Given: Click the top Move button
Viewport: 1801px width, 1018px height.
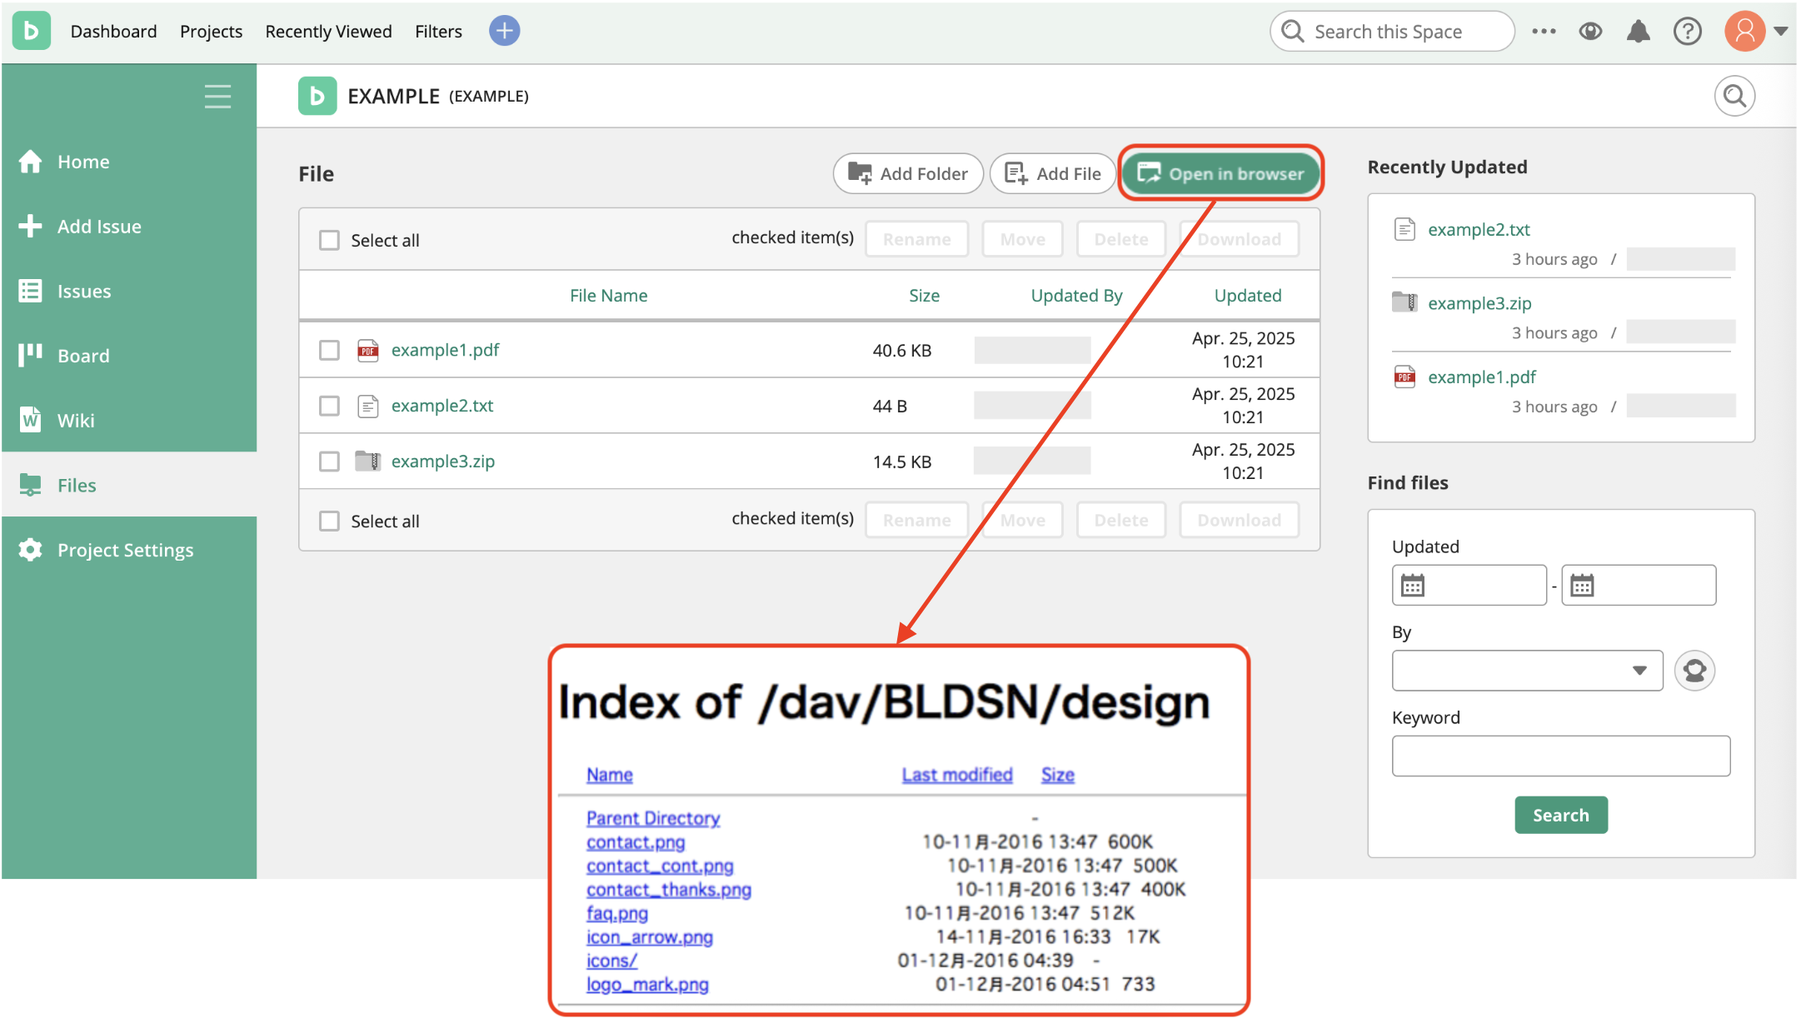Looking at the screenshot, I should point(1022,239).
